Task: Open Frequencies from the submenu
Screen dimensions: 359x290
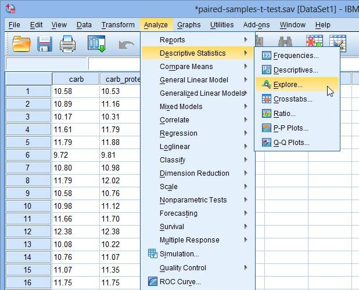Action: pyautogui.click(x=296, y=56)
